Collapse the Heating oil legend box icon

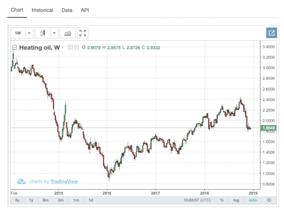[x=15, y=47]
